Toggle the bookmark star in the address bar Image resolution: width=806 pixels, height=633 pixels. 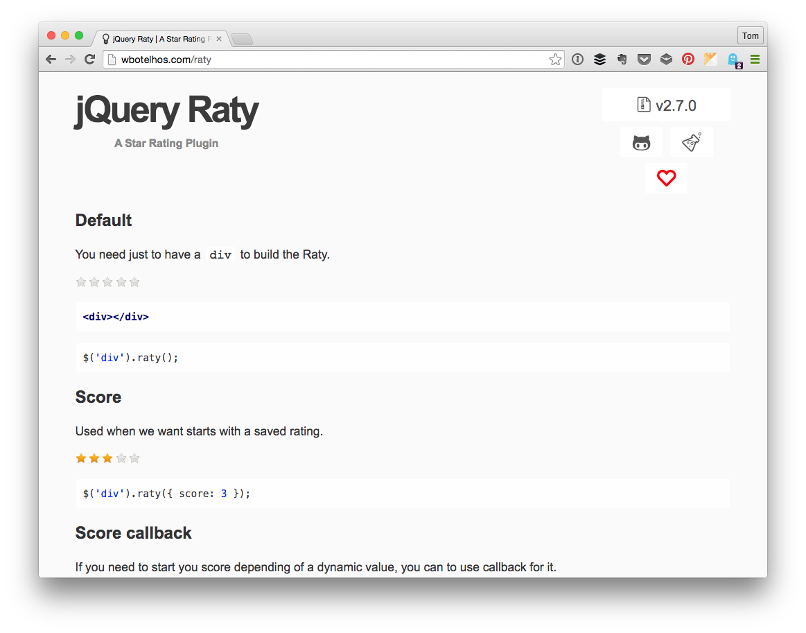click(555, 60)
